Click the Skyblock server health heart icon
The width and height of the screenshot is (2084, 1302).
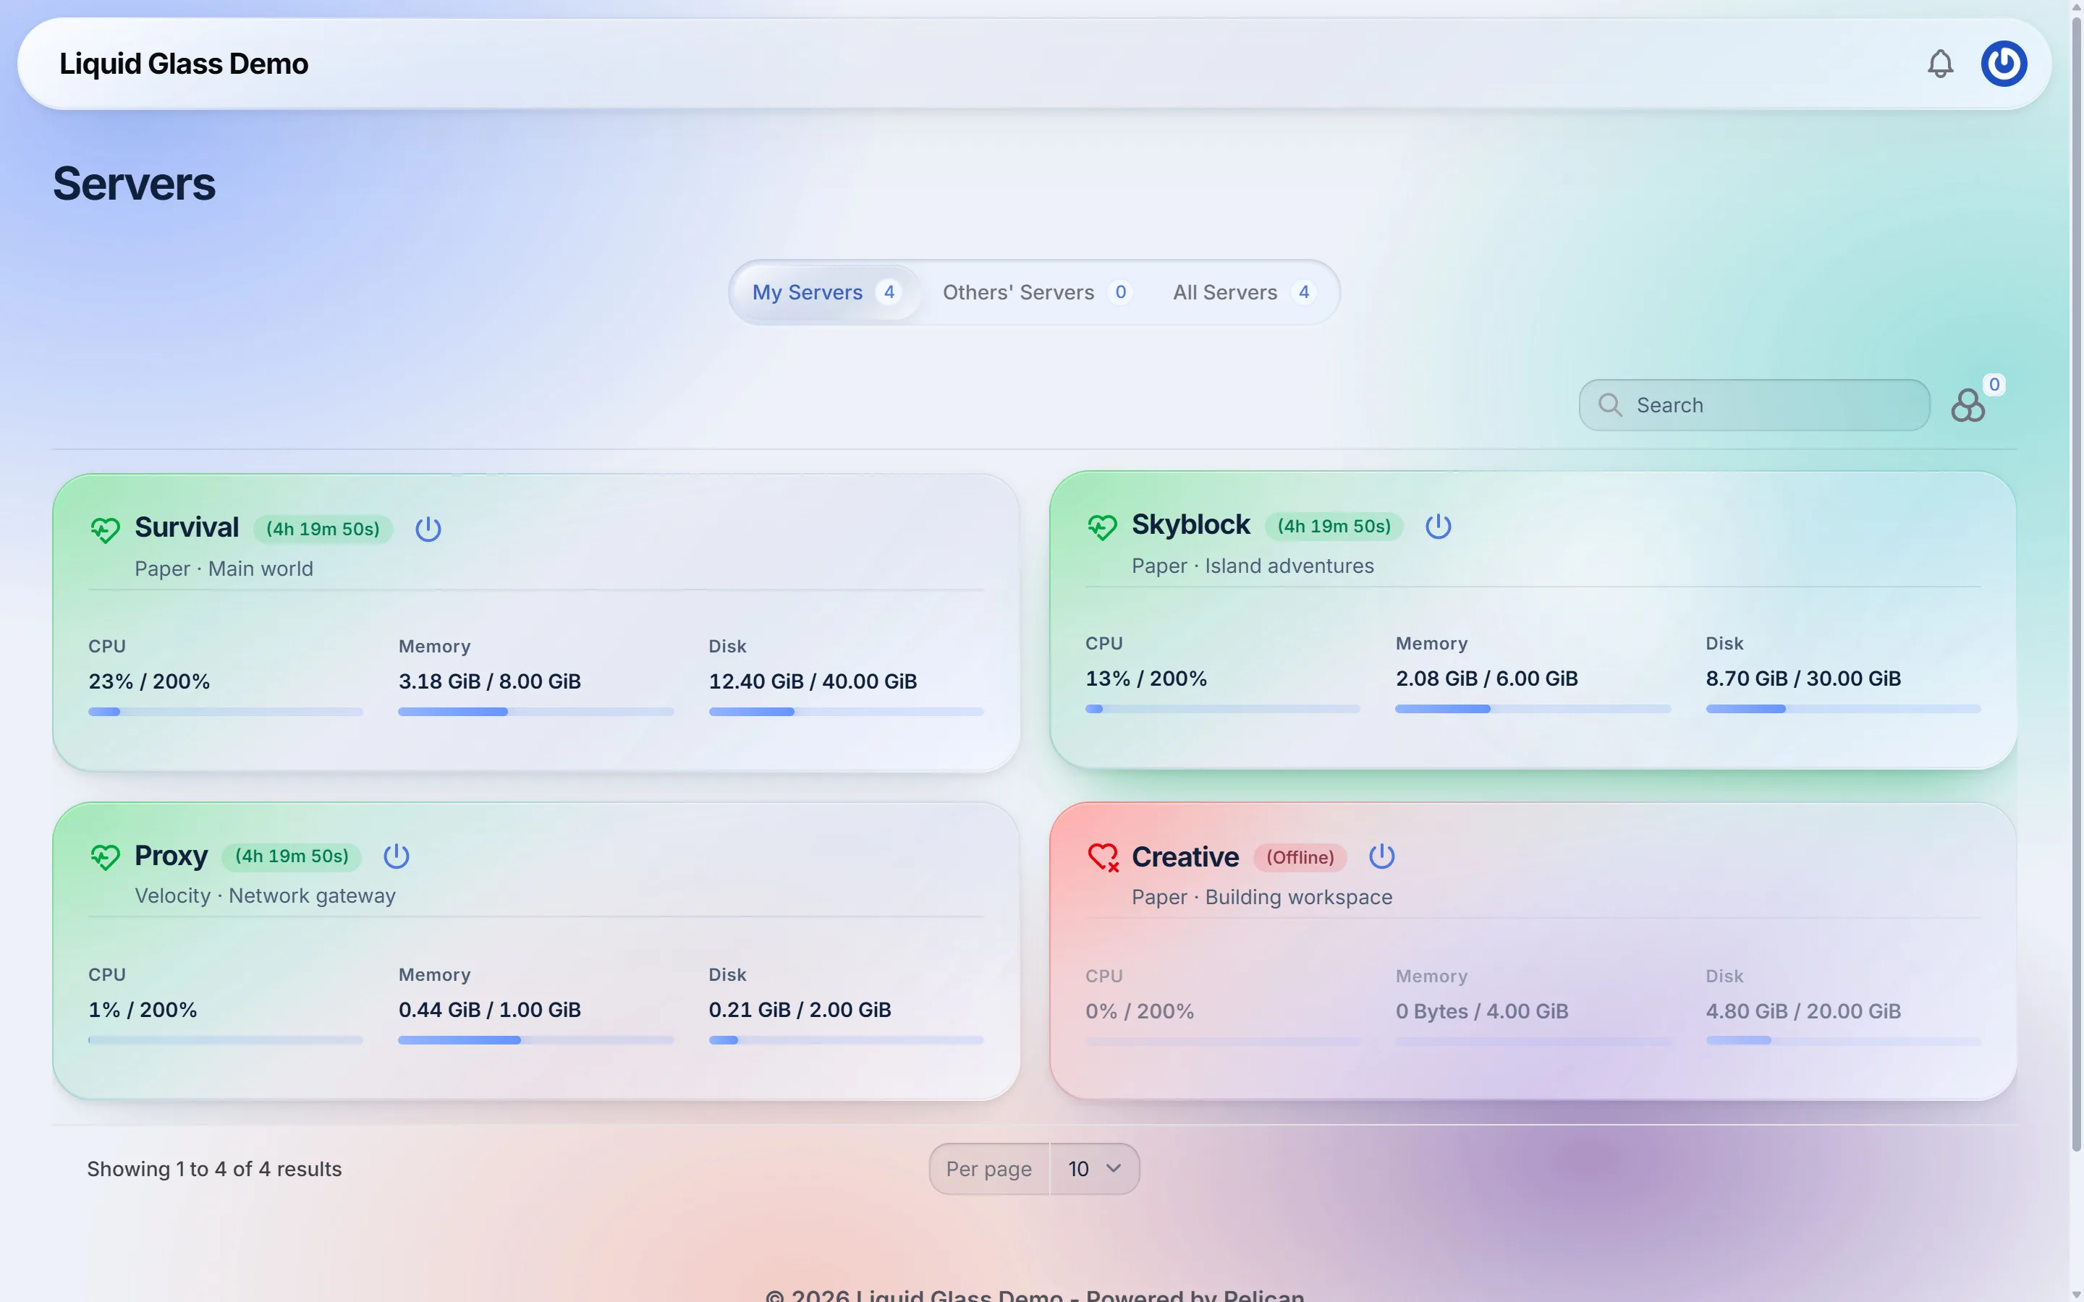(x=1101, y=526)
